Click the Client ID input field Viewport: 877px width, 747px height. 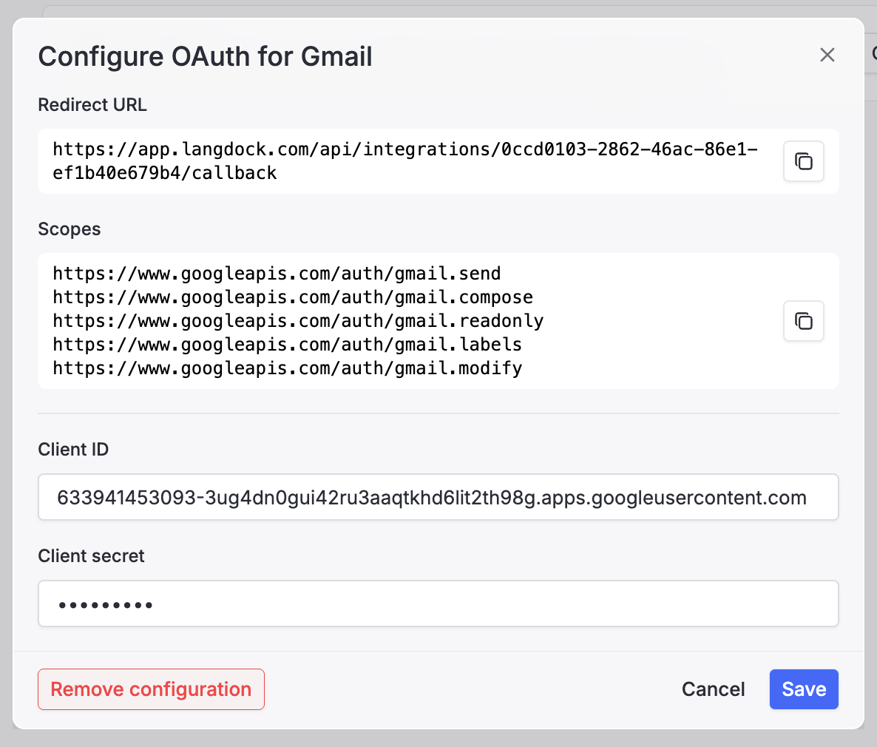(438, 497)
